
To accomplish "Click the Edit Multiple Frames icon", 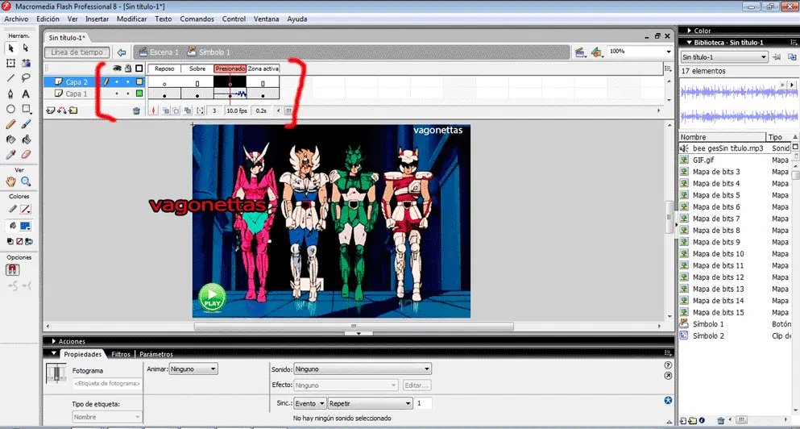I will point(188,110).
